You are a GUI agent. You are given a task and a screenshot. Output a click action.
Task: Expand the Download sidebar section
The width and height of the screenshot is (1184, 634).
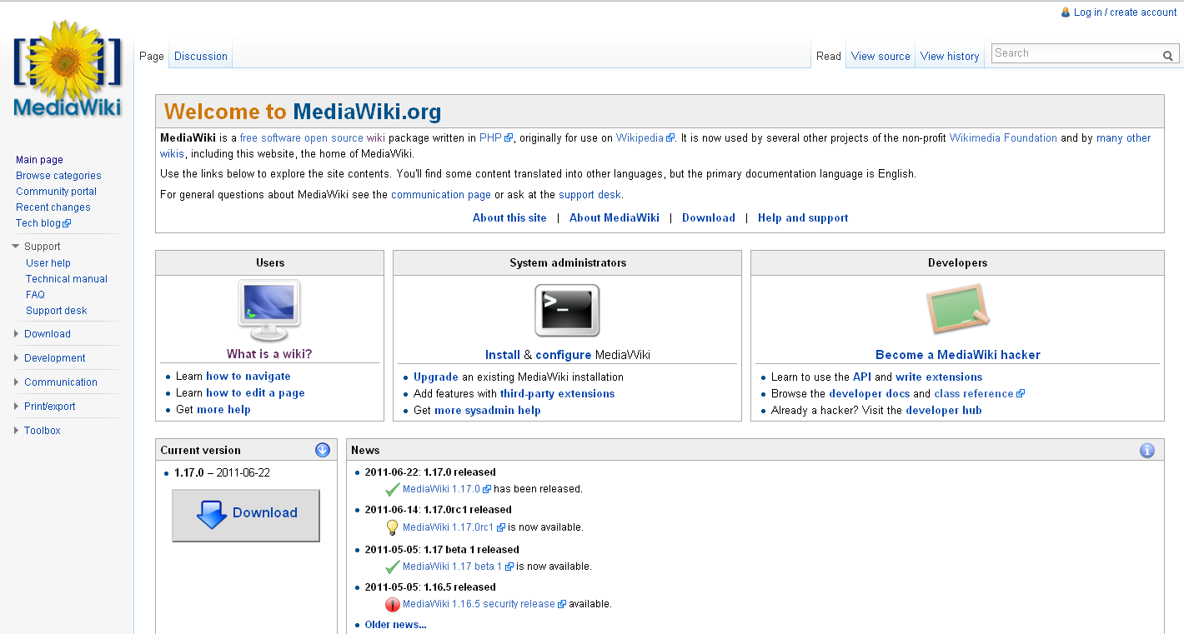(x=16, y=334)
